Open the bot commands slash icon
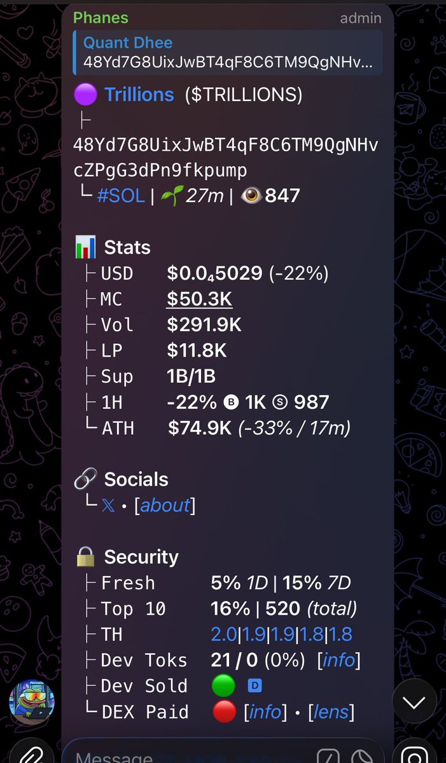Viewport: 446px width, 763px height. (328, 757)
